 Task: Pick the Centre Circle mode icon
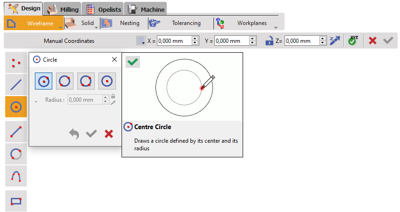point(43,81)
